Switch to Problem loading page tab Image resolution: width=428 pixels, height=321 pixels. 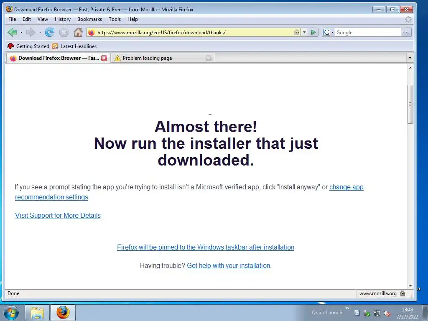pos(163,58)
